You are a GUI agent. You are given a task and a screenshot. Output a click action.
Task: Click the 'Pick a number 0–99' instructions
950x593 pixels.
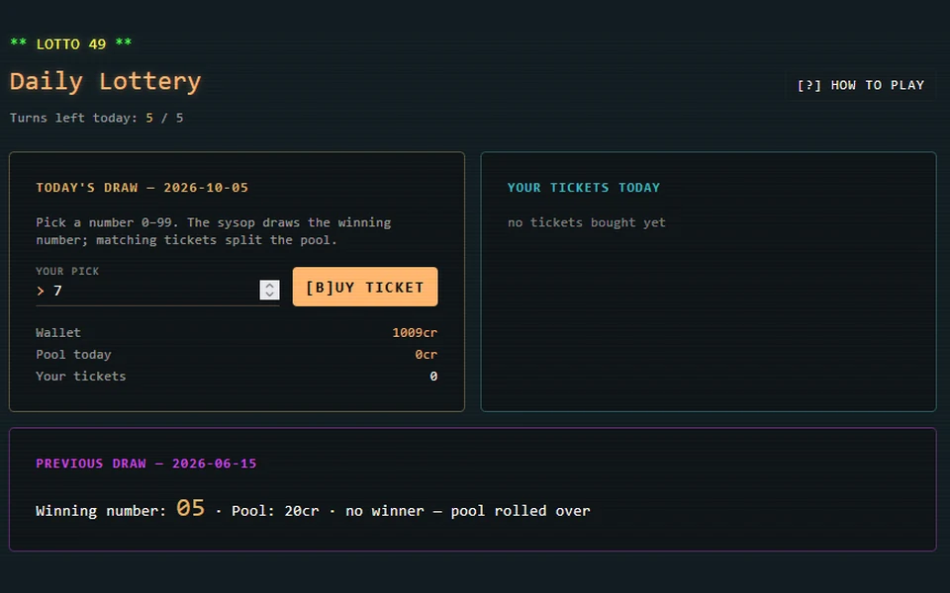pyautogui.click(x=214, y=231)
